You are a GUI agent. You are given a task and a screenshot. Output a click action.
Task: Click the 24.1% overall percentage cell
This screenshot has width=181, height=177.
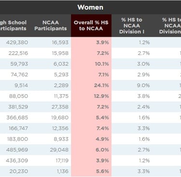tap(101, 85)
